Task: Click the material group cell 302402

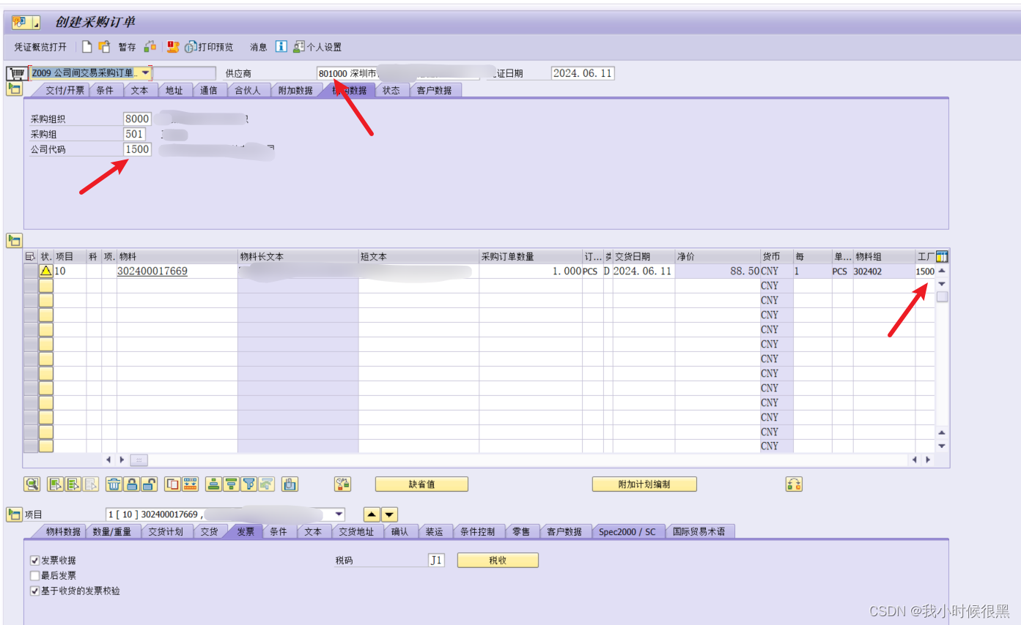Action: [883, 271]
